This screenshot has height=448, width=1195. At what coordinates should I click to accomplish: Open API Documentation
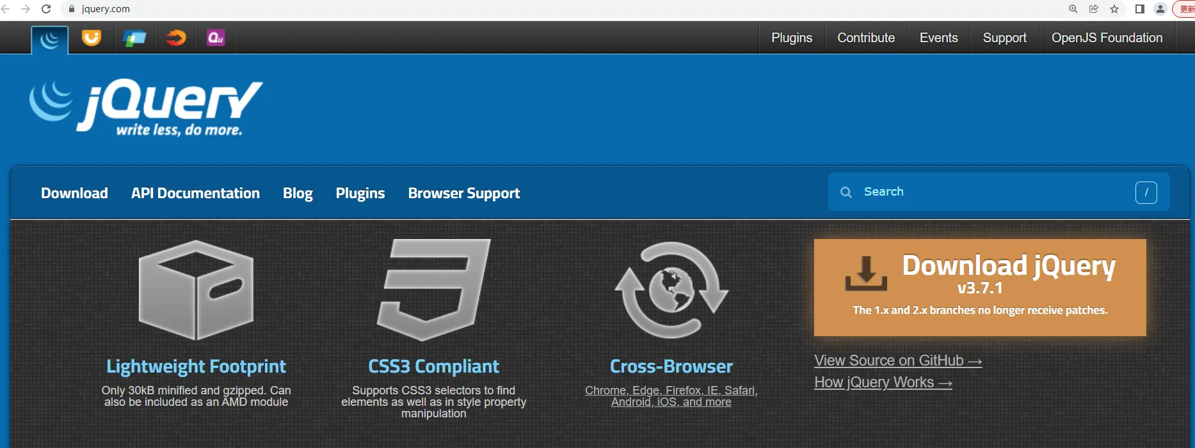(x=195, y=193)
